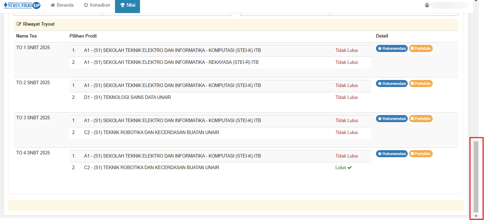
Task: Click the Nurul Fikri SIP logo
Action: point(22,5)
